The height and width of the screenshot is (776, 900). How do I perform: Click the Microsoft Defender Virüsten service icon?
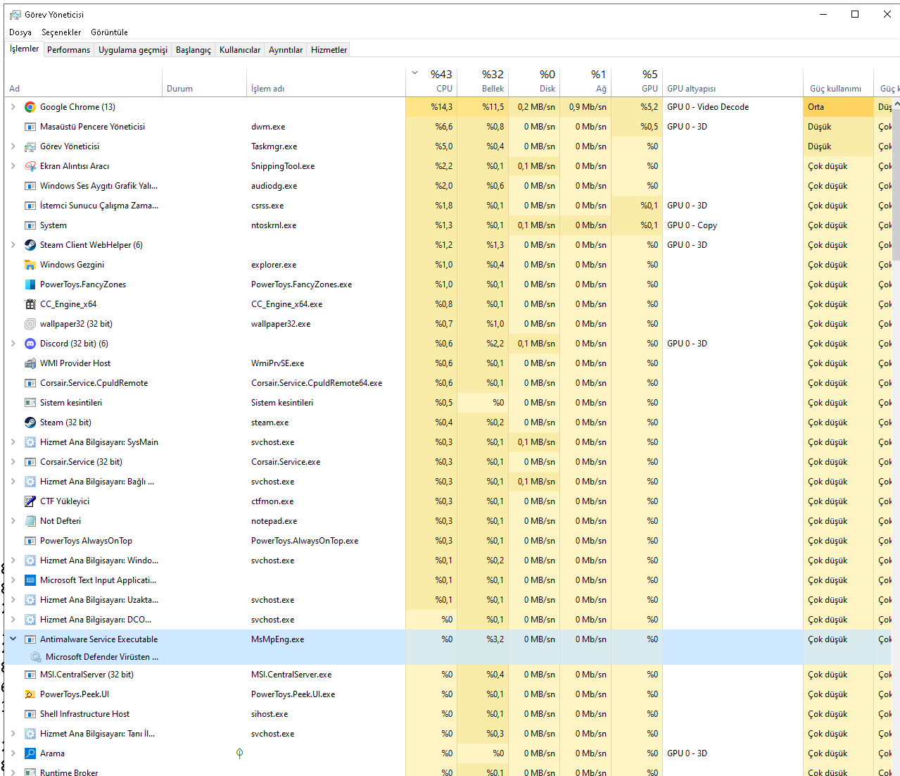[36, 657]
